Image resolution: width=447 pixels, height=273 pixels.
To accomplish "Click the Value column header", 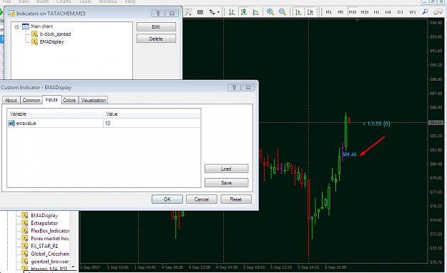I will tap(152, 114).
